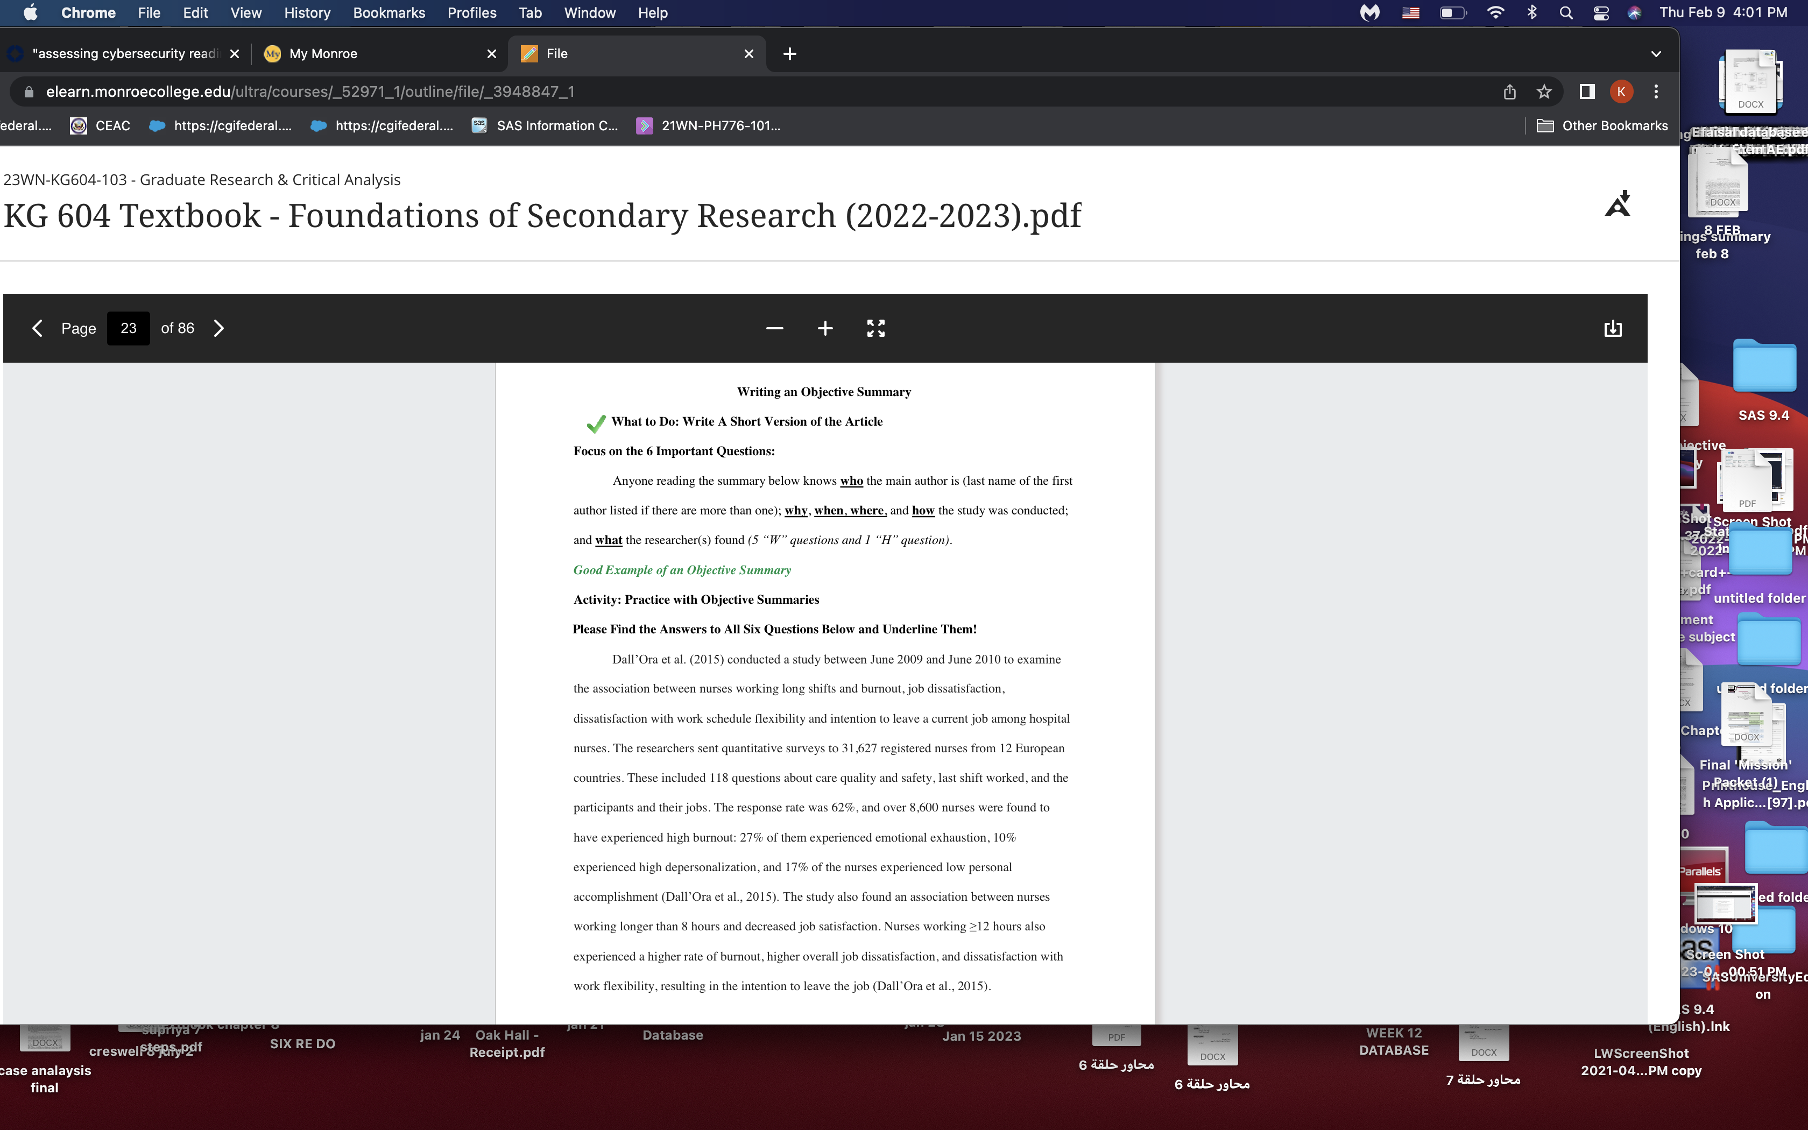Expand the tab search dropdown

click(1656, 54)
